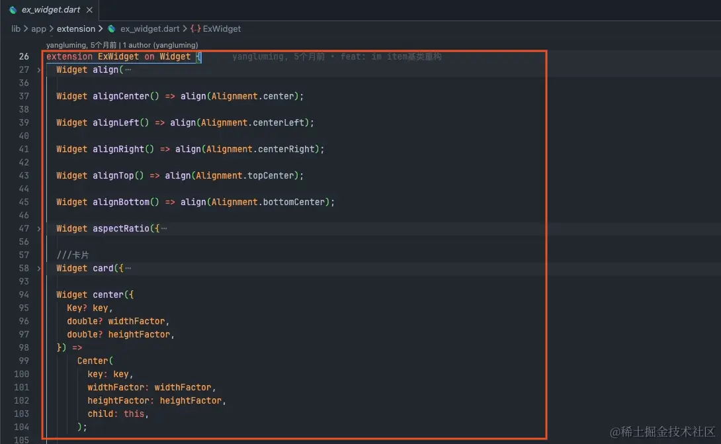Screen dimensions: 721x444
Task: Open the extension breadcrumb segment
Action: (x=76, y=28)
